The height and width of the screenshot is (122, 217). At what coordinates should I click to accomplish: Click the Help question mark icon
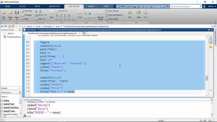point(163,6)
